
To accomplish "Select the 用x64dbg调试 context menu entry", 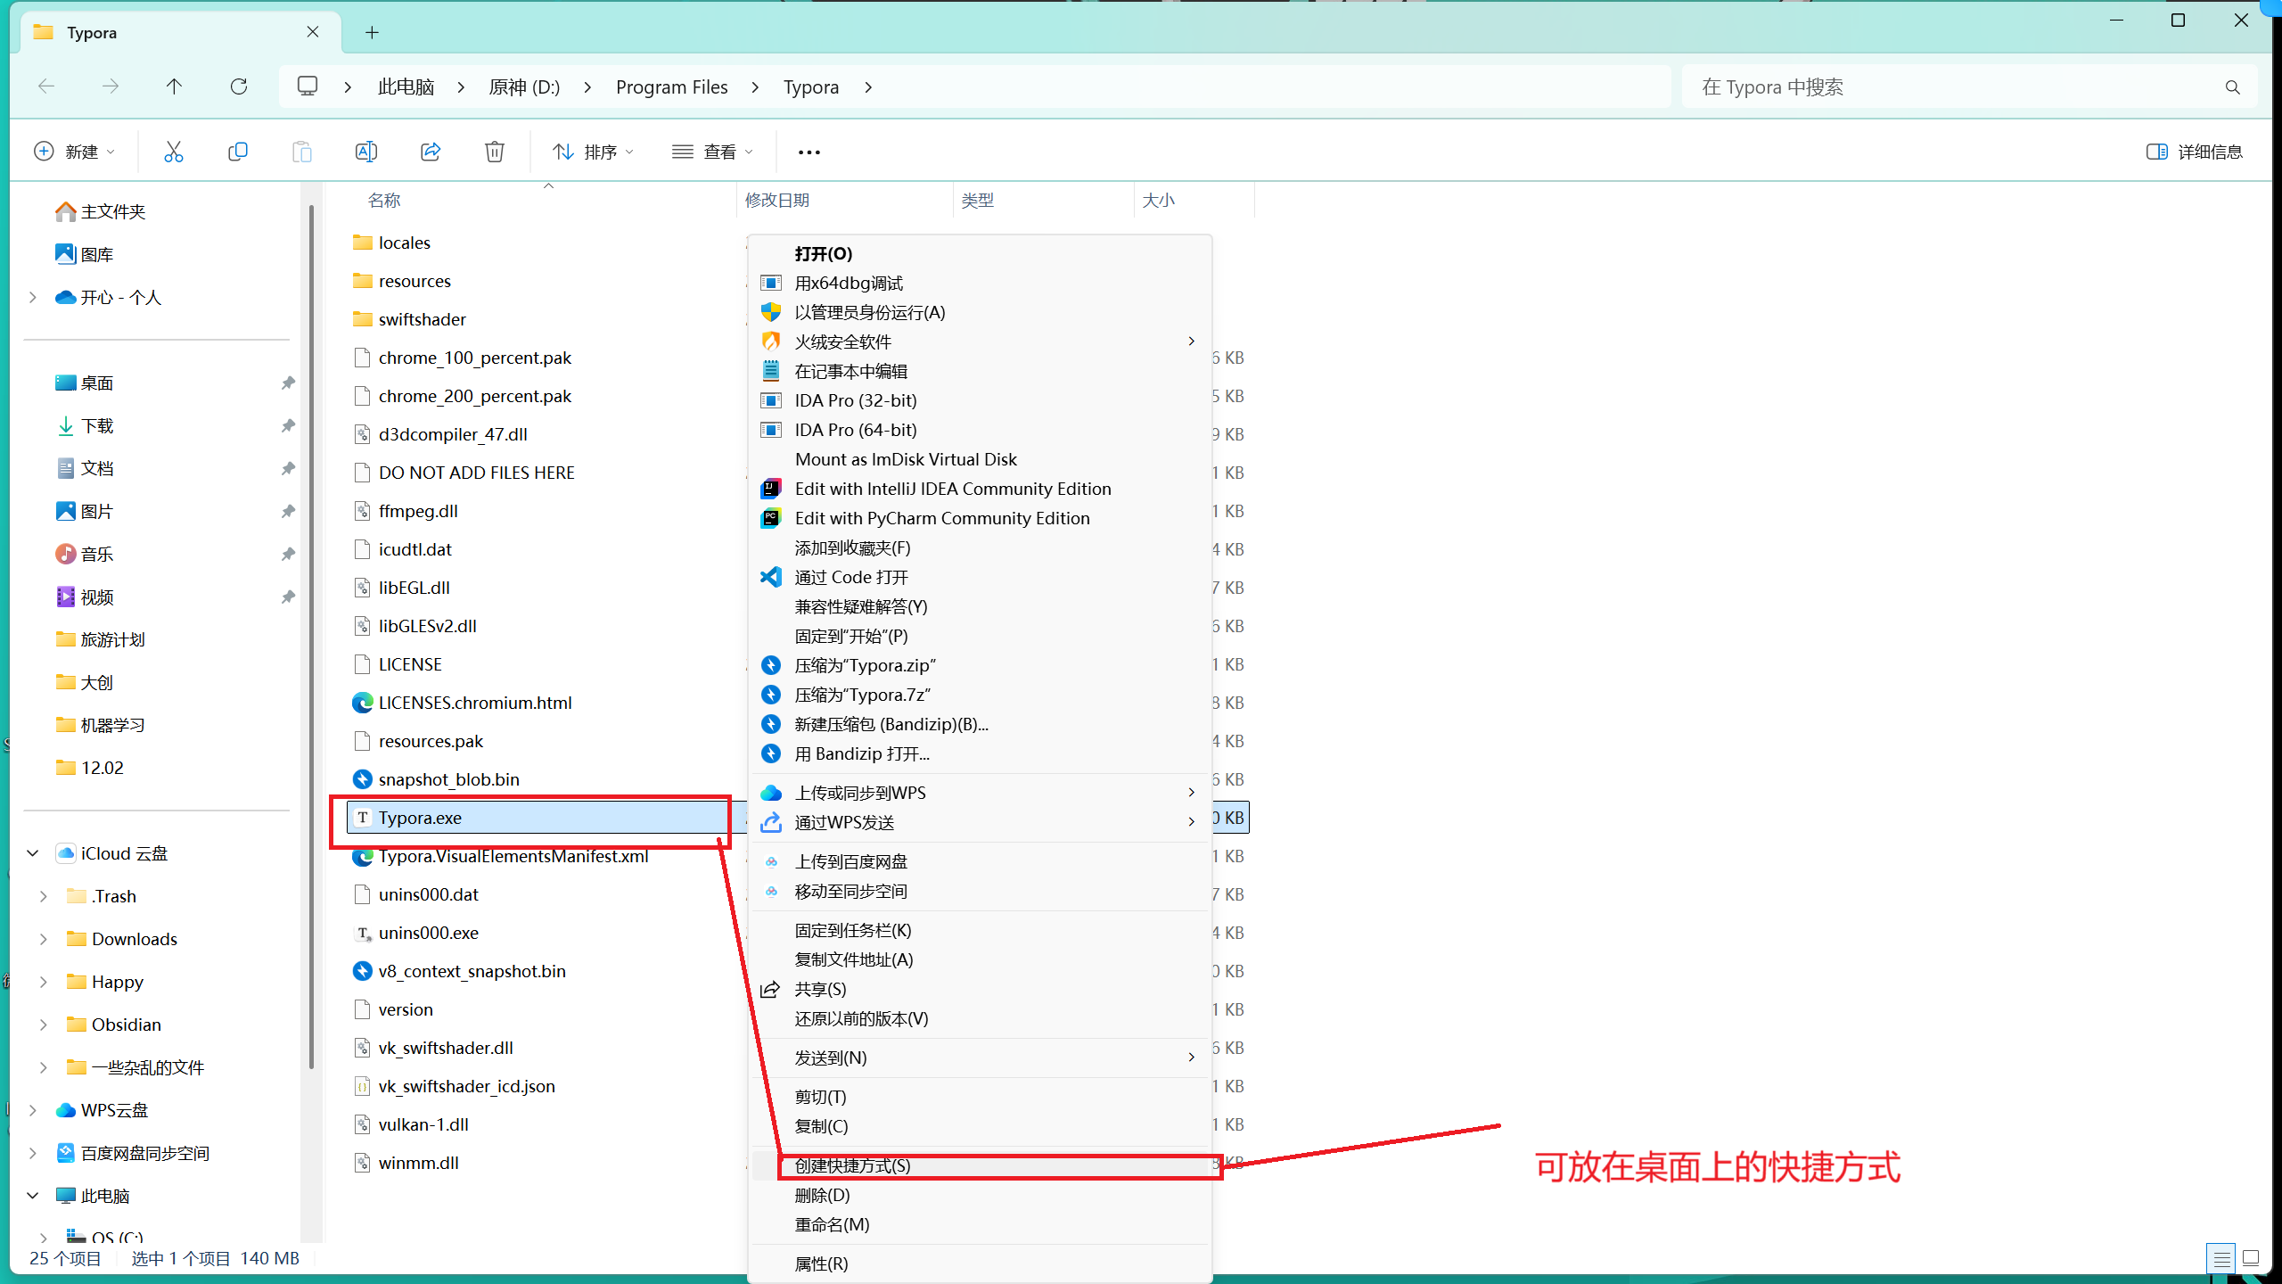I will click(981, 283).
